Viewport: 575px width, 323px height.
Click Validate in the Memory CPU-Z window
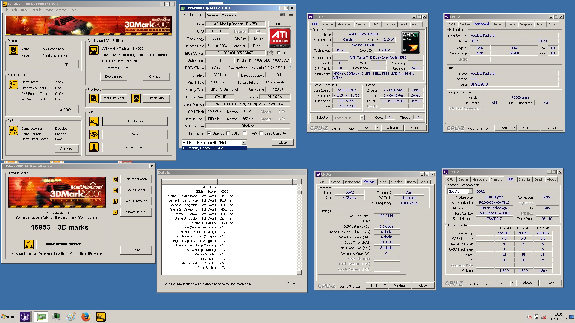click(x=400, y=286)
